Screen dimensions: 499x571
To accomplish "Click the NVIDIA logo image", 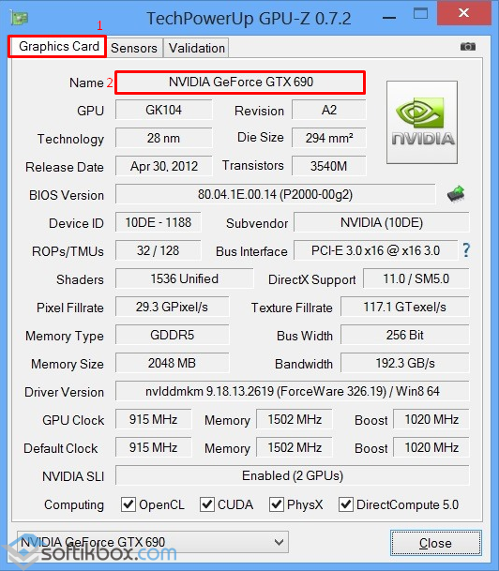I will click(x=422, y=122).
